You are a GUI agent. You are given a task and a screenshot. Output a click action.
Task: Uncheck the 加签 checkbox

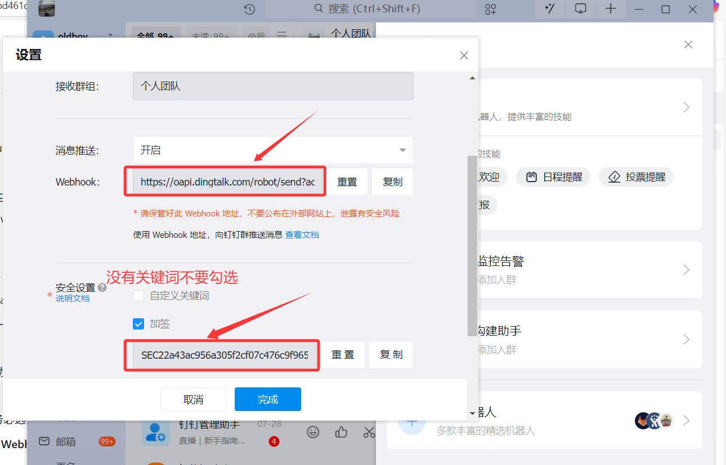tap(138, 324)
